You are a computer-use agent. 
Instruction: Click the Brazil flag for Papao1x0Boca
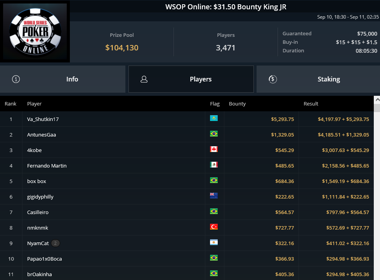214,258
